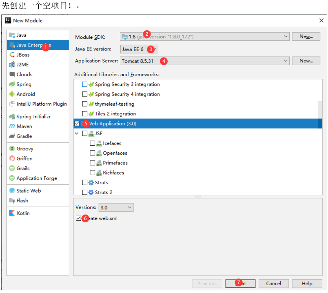Check the Richfaces checkbox
Image resolution: width=328 pixels, height=293 pixels.
(x=92, y=173)
